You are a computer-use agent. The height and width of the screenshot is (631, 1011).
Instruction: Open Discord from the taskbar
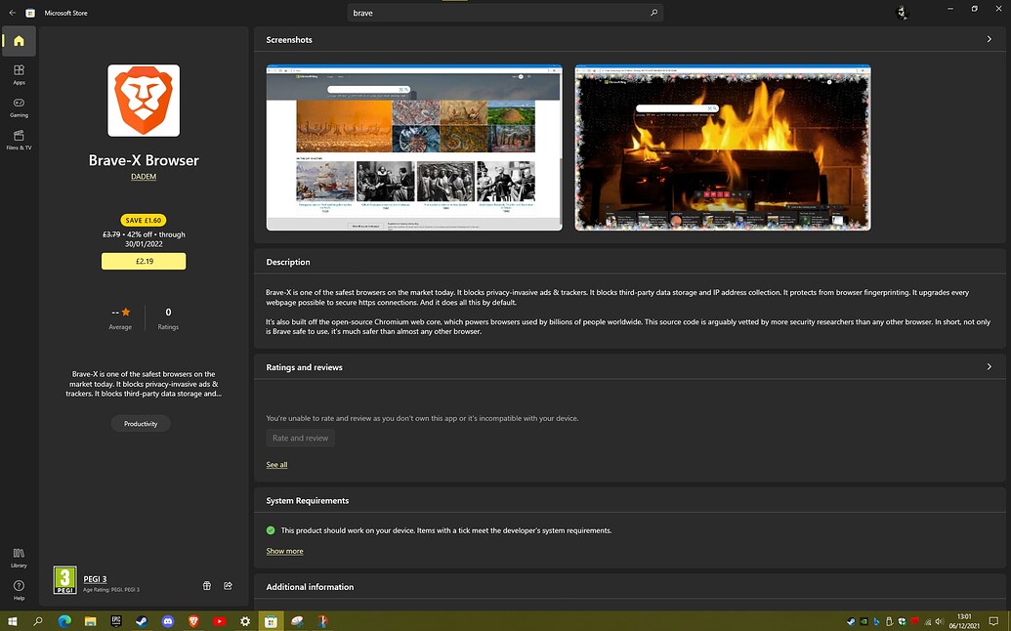pos(167,621)
